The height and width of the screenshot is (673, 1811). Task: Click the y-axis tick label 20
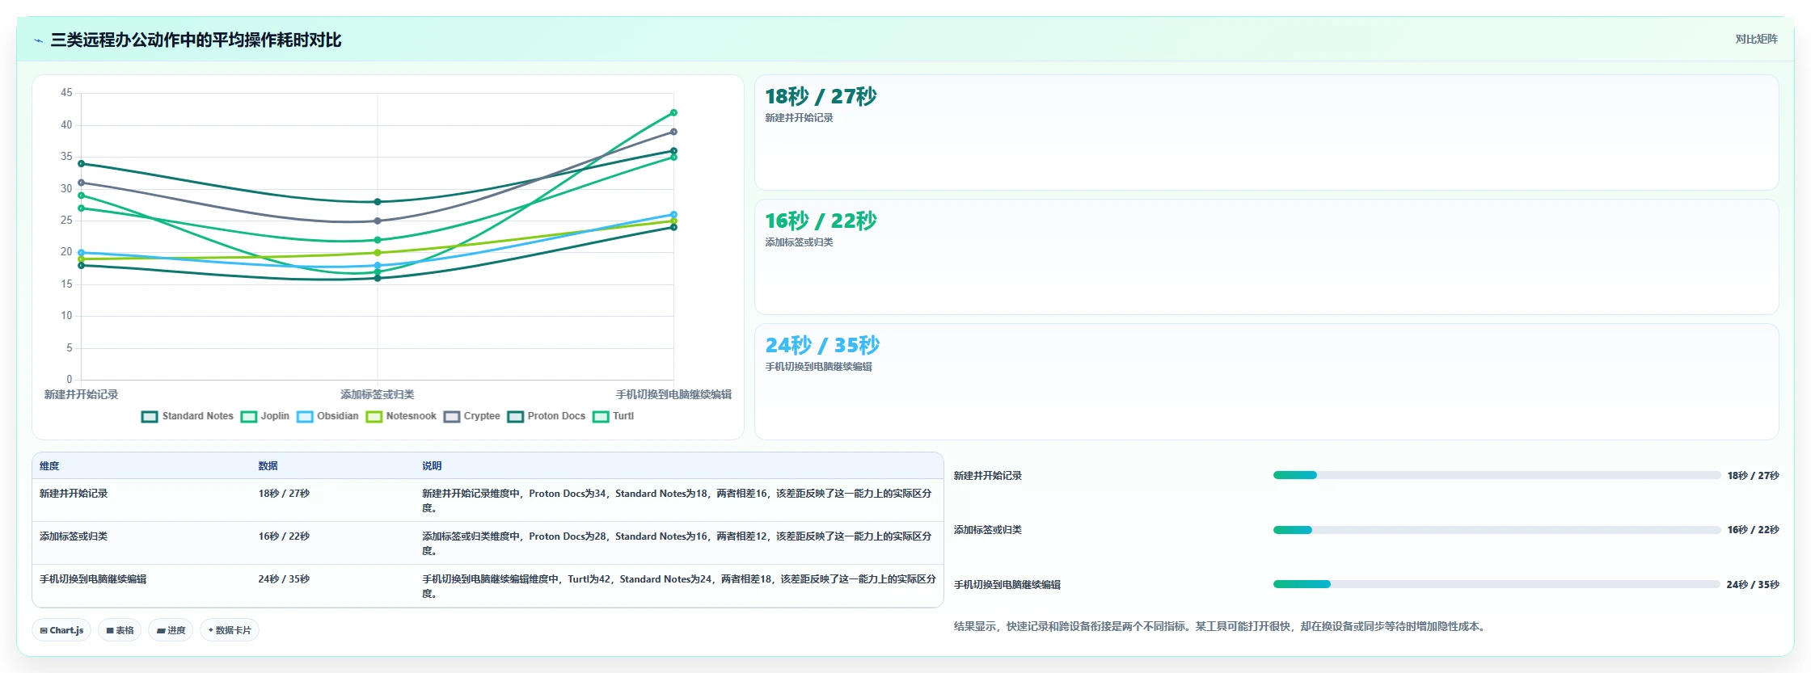click(66, 252)
